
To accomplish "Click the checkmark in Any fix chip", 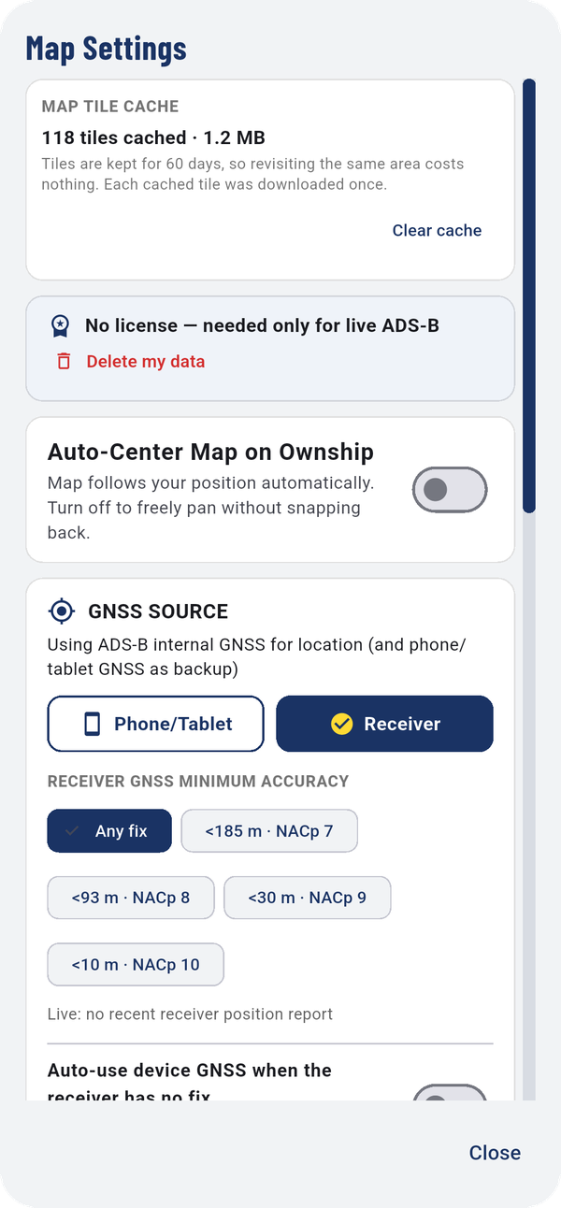I will (x=72, y=831).
